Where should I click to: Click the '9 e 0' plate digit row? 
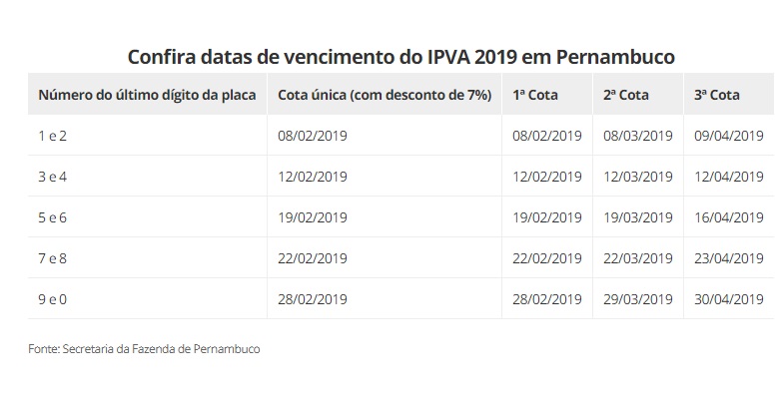coord(401,299)
